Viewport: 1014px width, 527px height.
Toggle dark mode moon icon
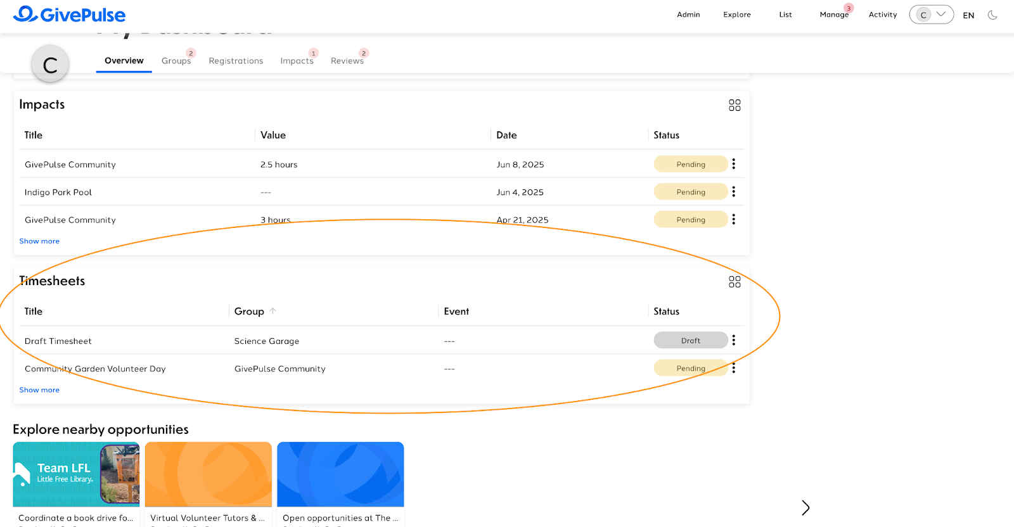coord(992,15)
